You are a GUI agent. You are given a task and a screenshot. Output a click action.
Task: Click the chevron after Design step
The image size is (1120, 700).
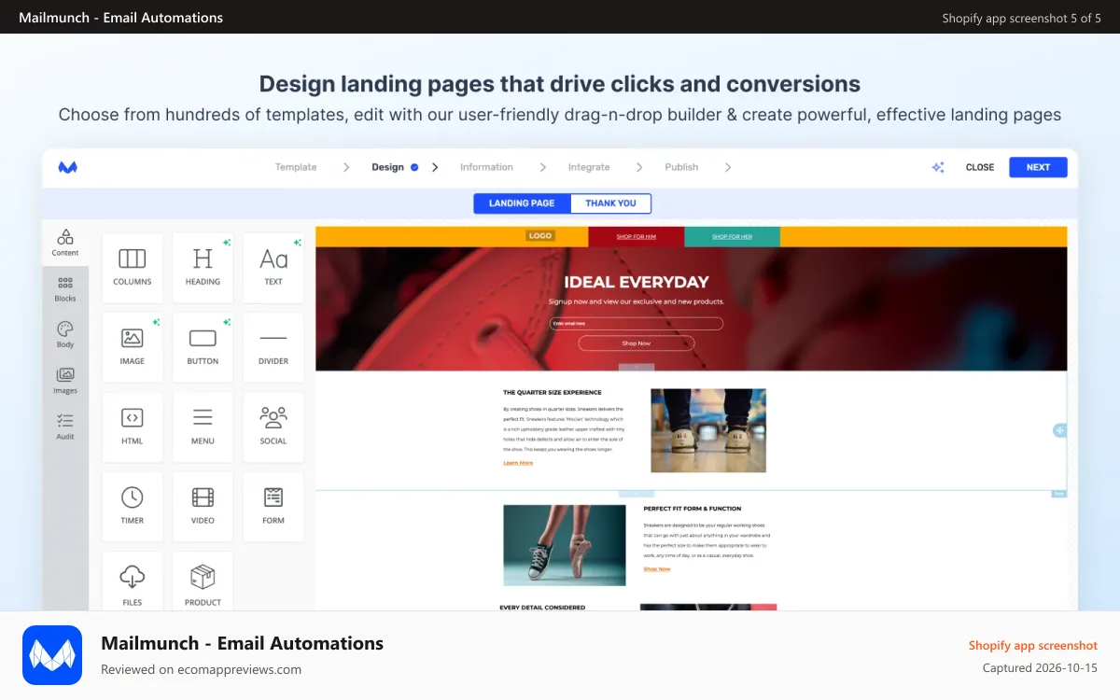tap(435, 167)
